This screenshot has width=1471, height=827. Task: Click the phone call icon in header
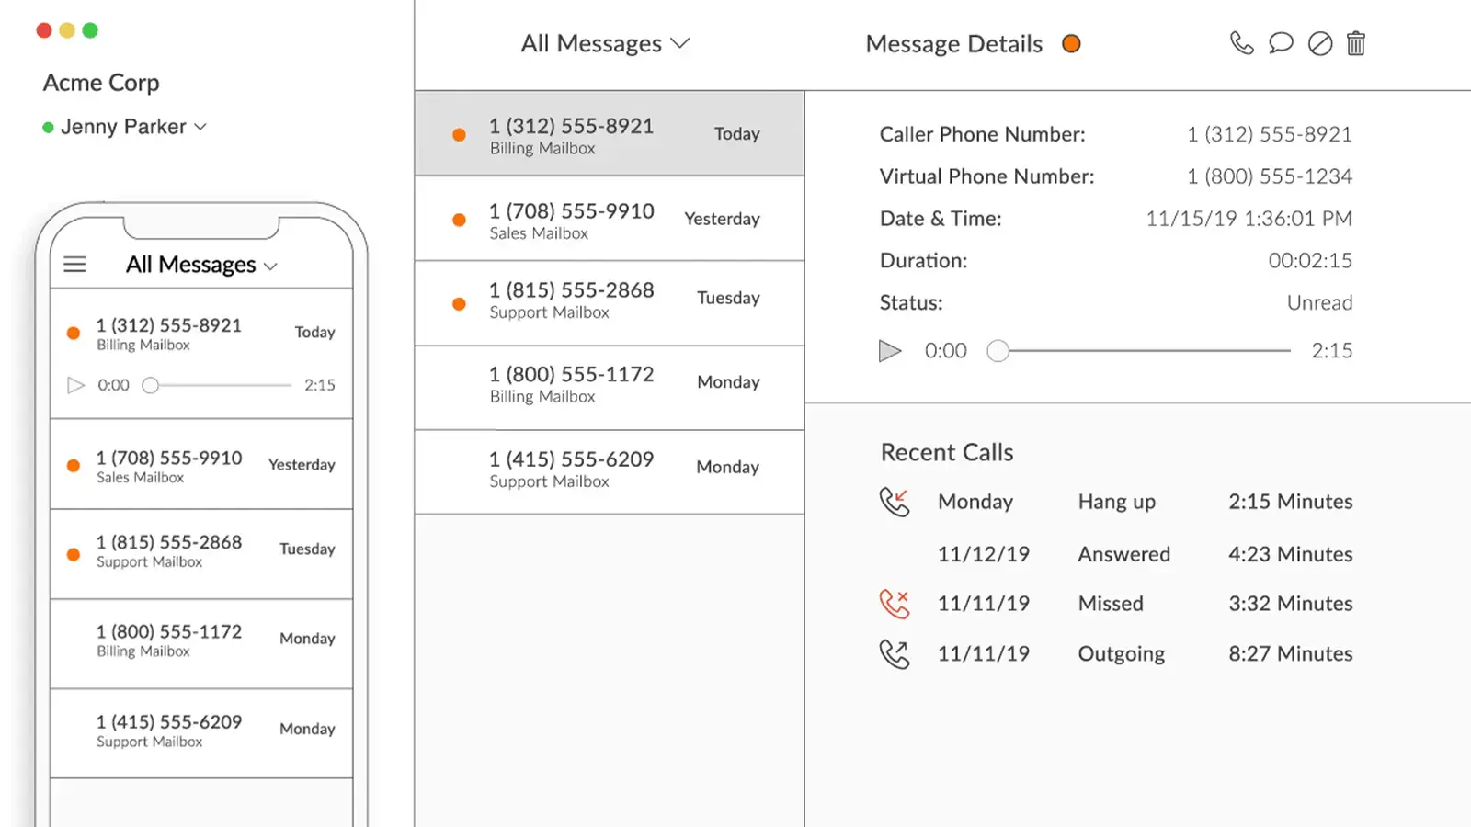tap(1241, 43)
